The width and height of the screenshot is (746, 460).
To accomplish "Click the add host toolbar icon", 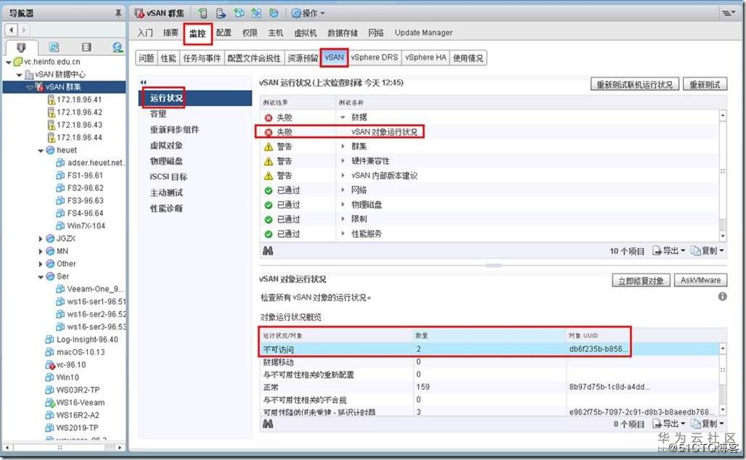I will click(203, 13).
